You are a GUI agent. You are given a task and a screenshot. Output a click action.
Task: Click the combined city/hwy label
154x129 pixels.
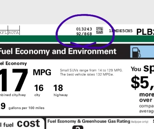pos(13,95)
